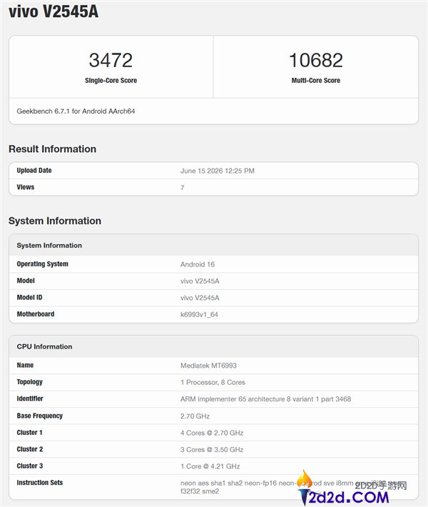Select vivo V2545A in the Model ID row
Screen dimensions: 428x507
tap(200, 298)
